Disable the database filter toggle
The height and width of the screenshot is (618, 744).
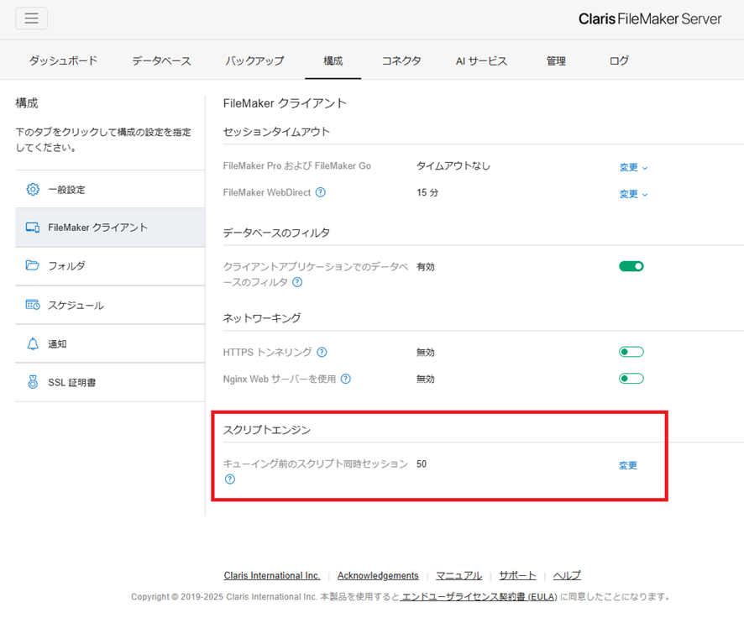click(631, 266)
